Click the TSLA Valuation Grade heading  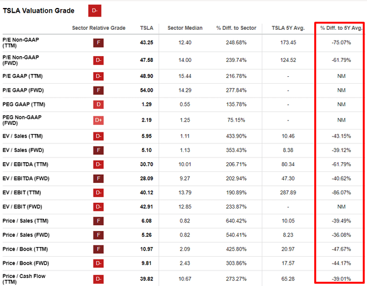tap(38, 11)
